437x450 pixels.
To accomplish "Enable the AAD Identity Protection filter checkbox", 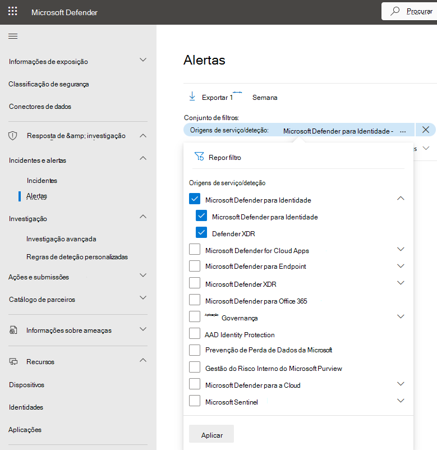I will coord(194,334).
